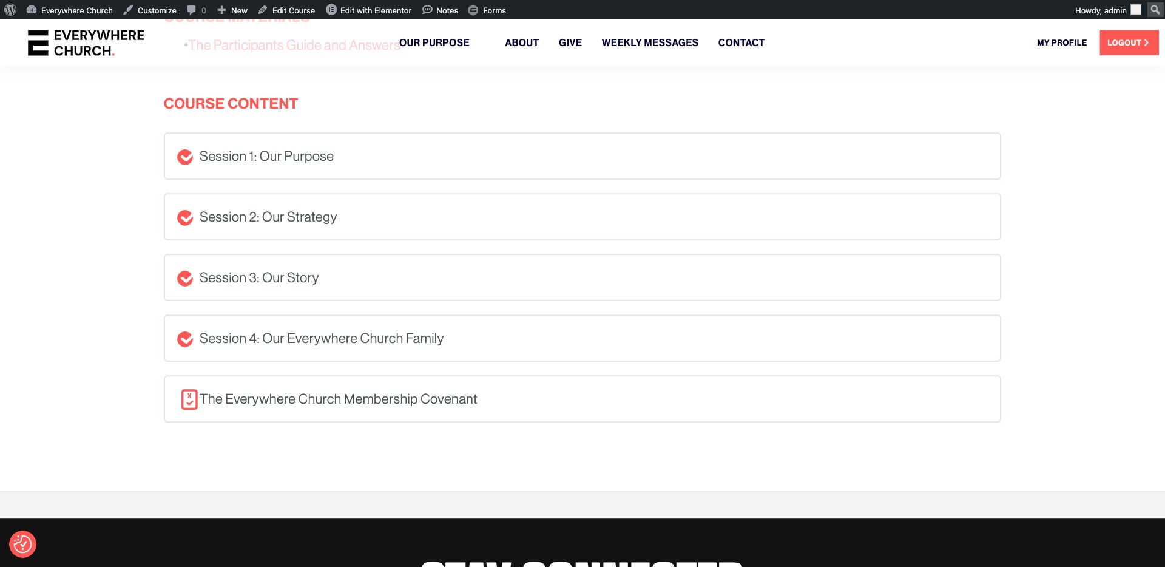Open the comments bubble icon
The image size is (1165, 567).
tap(197, 10)
